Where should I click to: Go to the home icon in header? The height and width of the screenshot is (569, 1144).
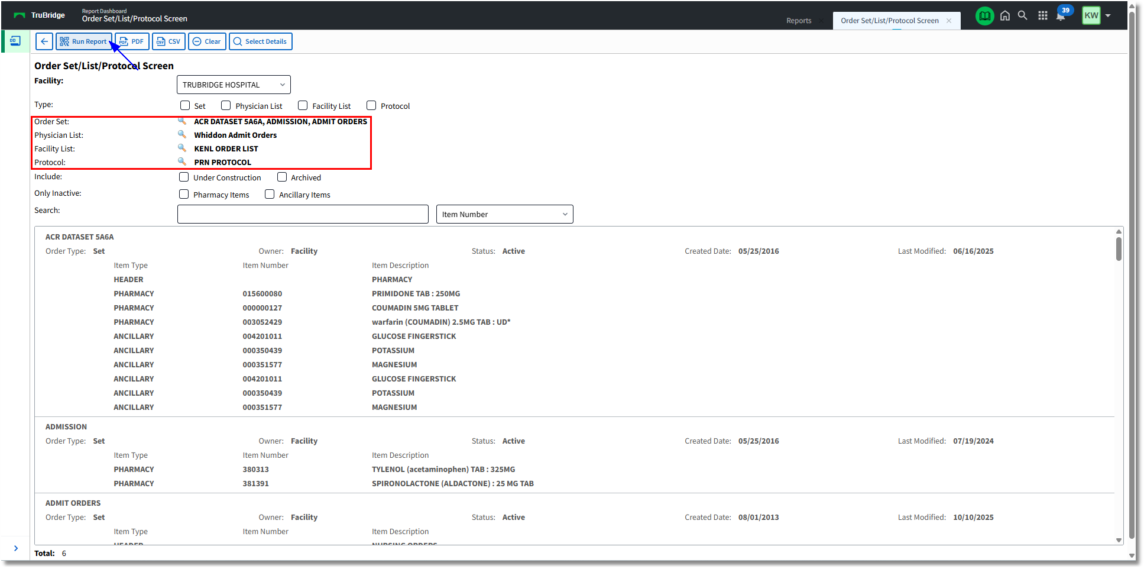[1005, 16]
